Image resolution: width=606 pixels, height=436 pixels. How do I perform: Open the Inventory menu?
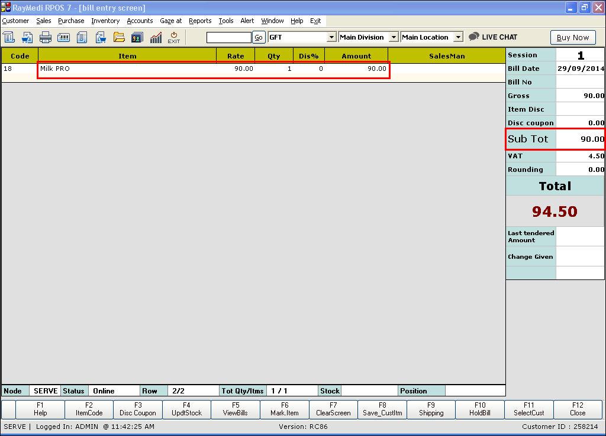pyautogui.click(x=105, y=21)
